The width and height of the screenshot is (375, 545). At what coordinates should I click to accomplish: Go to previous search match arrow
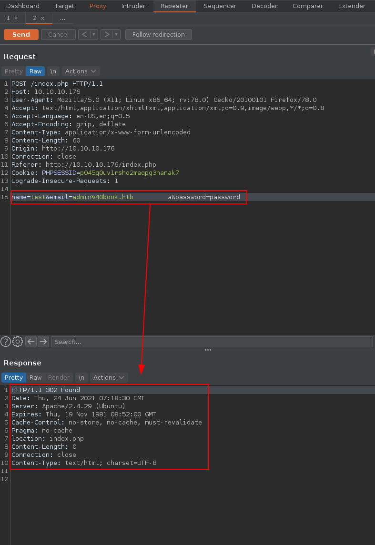(x=31, y=342)
